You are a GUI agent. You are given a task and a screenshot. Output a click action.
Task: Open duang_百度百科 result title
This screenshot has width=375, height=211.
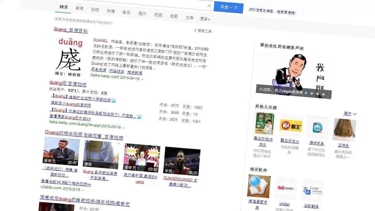click(70, 30)
